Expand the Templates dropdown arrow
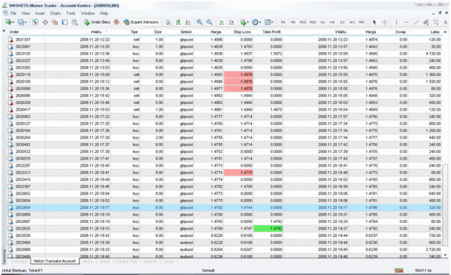 272,22
